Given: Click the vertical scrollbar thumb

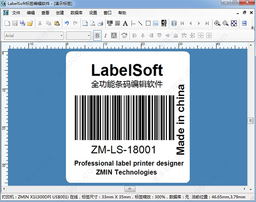Looking at the screenshot, I should 250,120.
